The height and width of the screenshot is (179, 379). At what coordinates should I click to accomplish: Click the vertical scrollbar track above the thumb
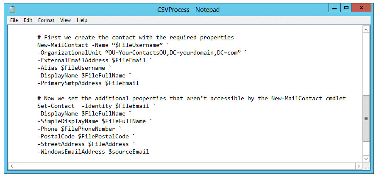coord(366,63)
